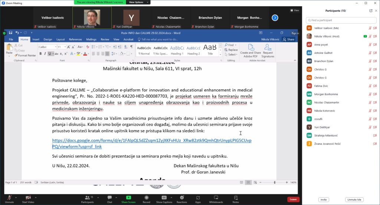Click the Share Screen icon in Zoom toolbar
The image size is (380, 205).
coord(128,198)
